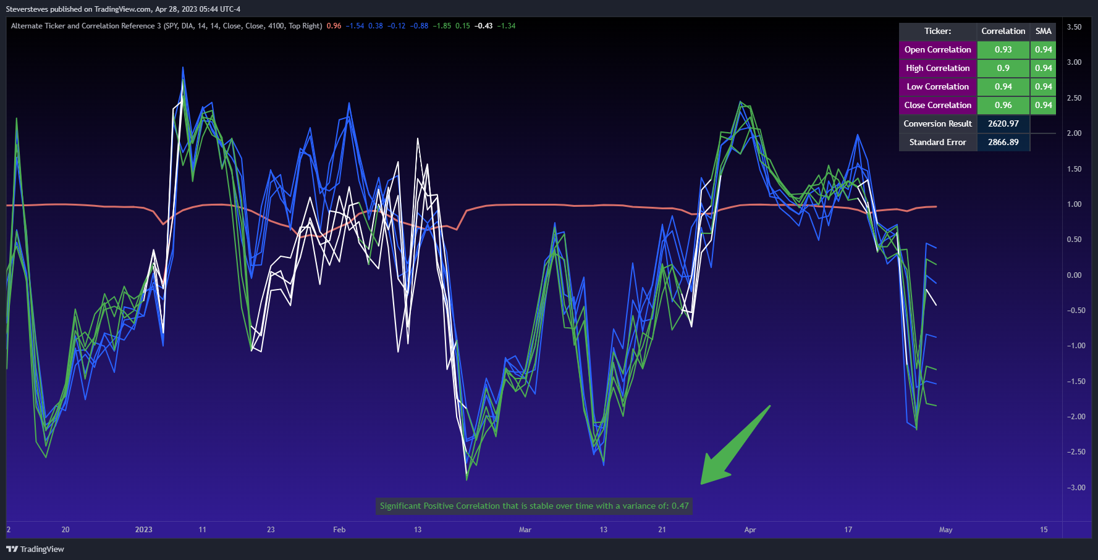The image size is (1098, 560).
Task: Click the SMA 0.94 cell in Low Correlation row
Action: (1043, 86)
